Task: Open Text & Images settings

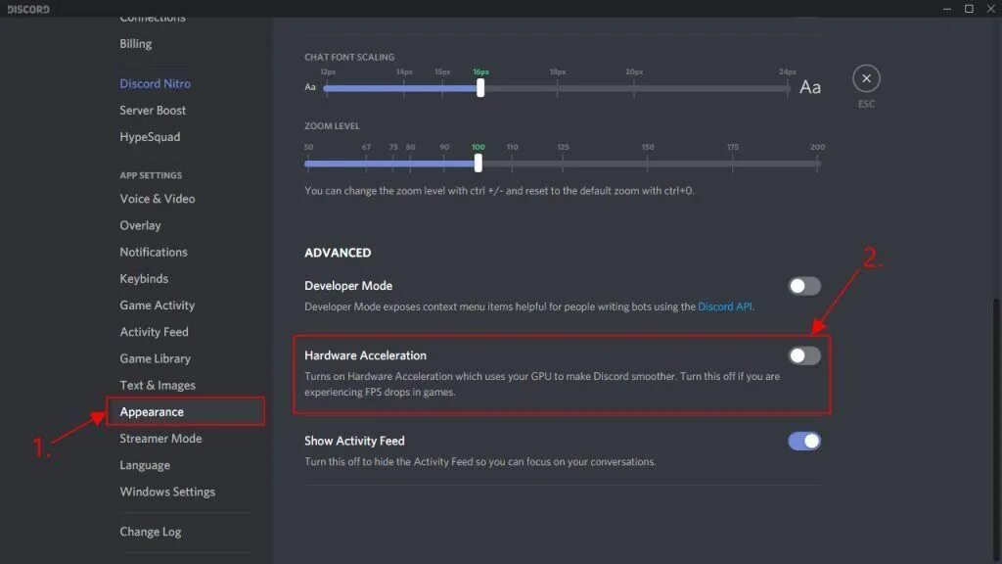Action: tap(158, 385)
